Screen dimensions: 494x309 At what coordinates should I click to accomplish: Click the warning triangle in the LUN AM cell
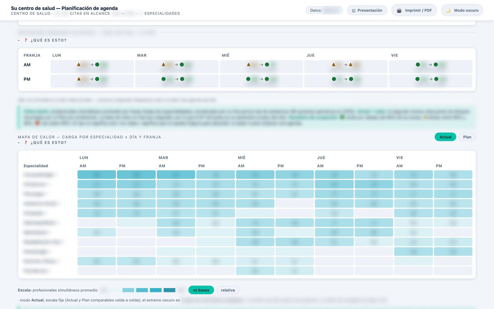(x=79, y=65)
